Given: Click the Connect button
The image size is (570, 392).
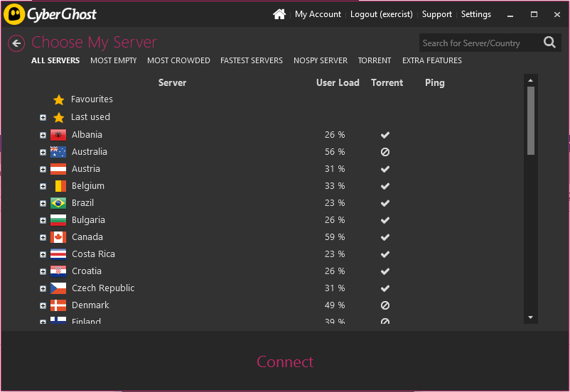Looking at the screenshot, I should click(x=284, y=362).
